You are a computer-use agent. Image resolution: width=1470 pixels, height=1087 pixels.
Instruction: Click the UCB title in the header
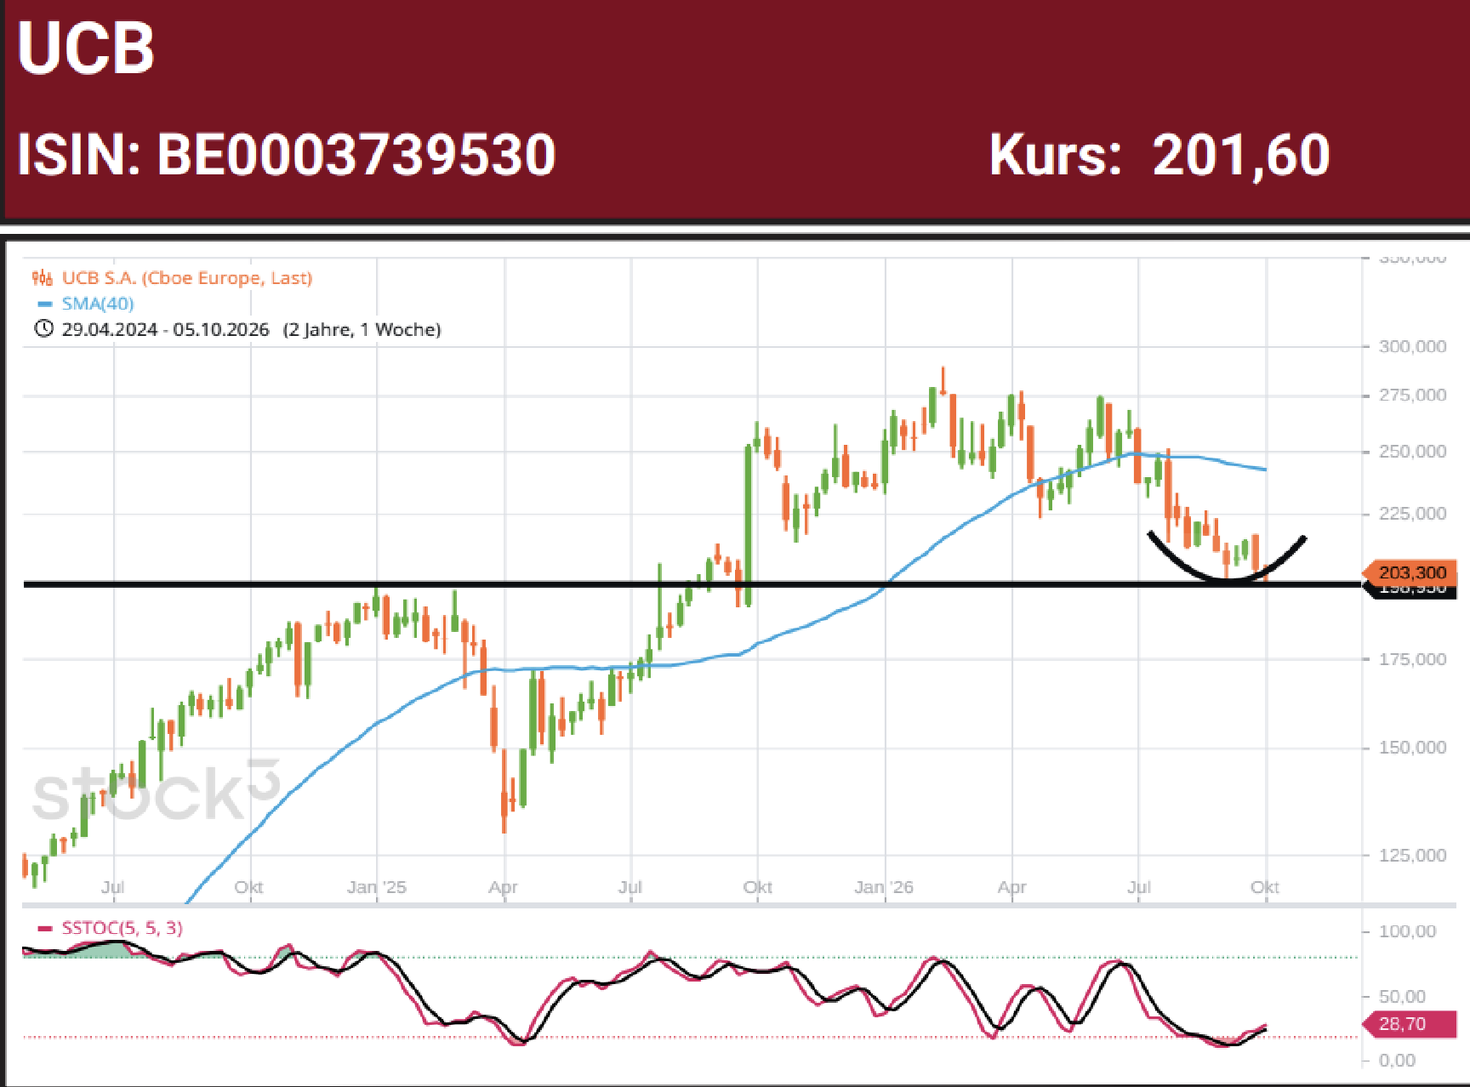point(86,48)
